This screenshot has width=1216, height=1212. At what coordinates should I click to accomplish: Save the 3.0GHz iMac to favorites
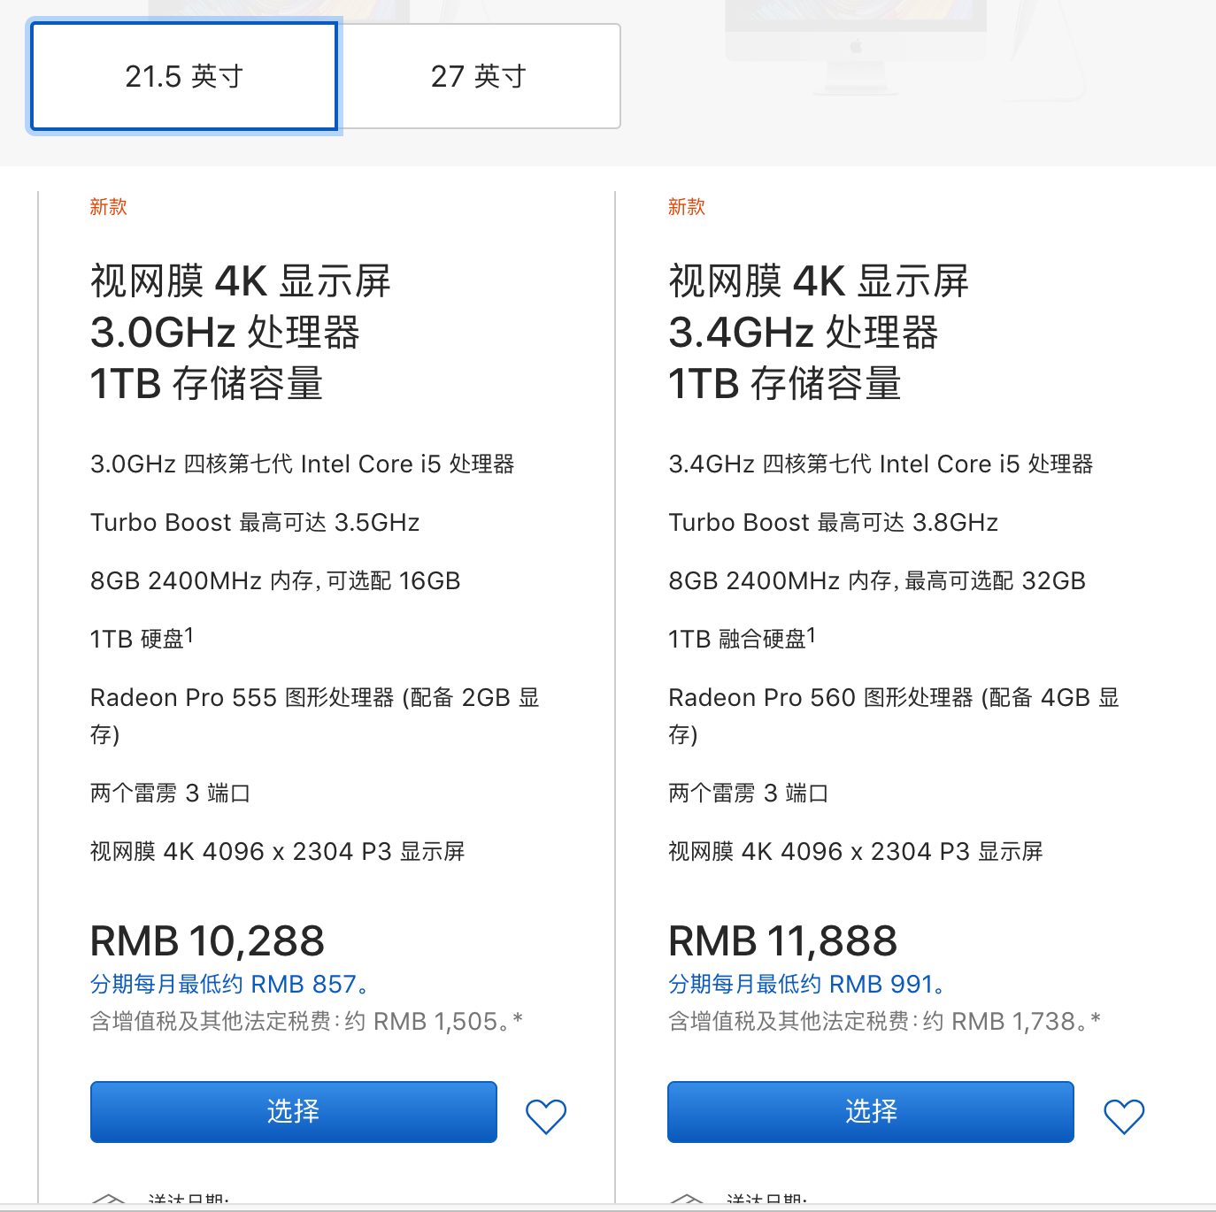546,1116
